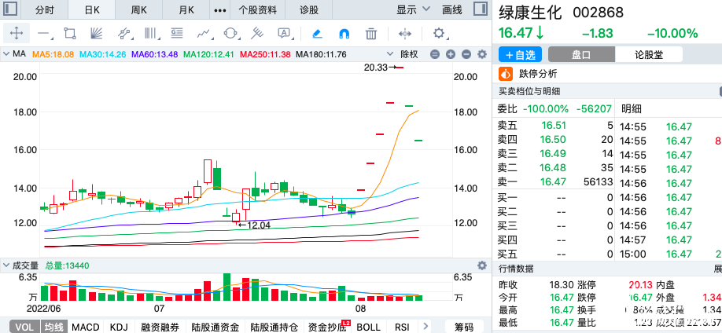Select the MACD indicator tab
Image resolution: width=722 pixels, height=333 pixels.
85,327
